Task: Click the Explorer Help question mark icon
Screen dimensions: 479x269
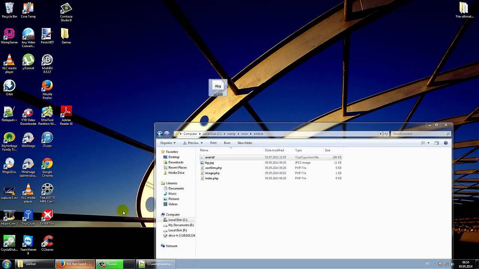Action: point(446,143)
